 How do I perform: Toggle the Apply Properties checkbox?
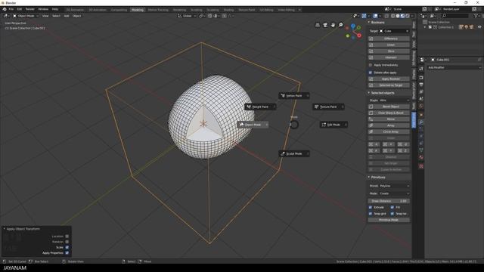67,253
